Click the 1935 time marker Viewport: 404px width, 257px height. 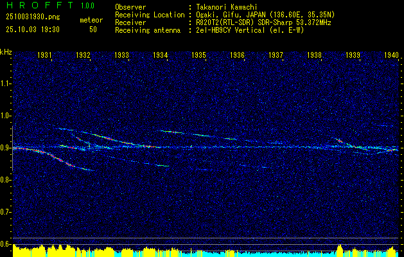click(198, 55)
